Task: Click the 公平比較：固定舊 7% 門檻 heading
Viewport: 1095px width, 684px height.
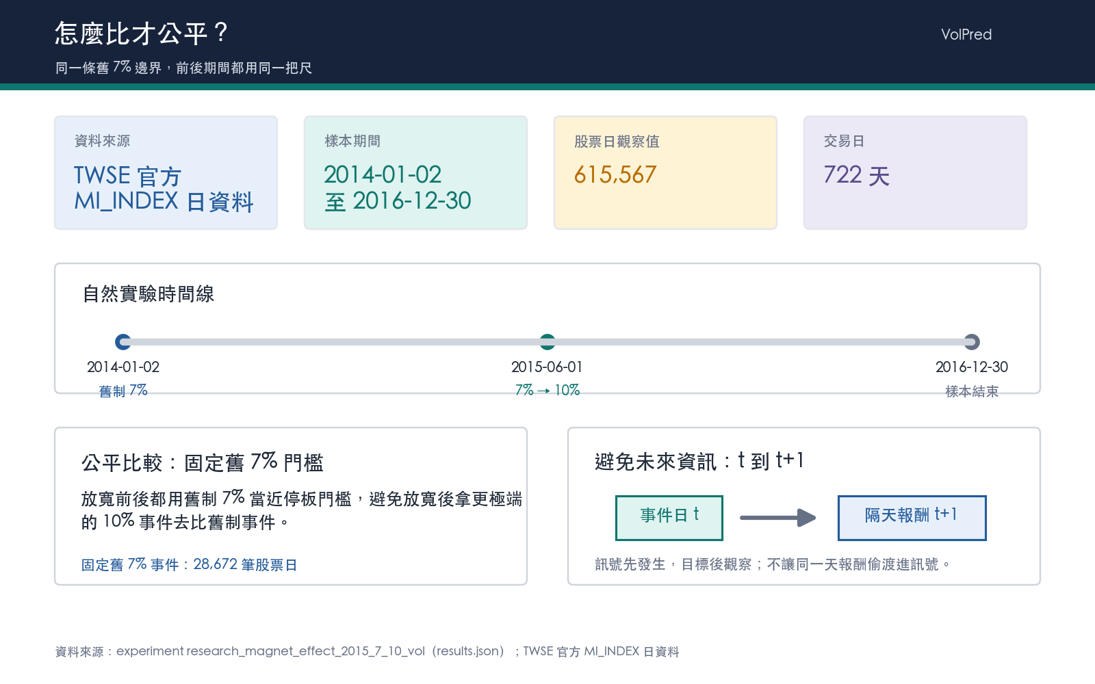Action: coord(203,462)
